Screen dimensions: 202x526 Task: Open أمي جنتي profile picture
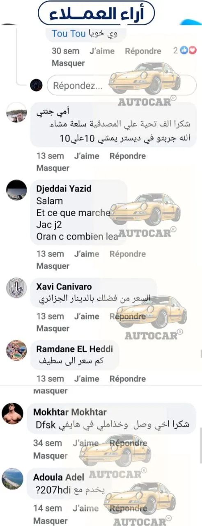tap(16, 112)
